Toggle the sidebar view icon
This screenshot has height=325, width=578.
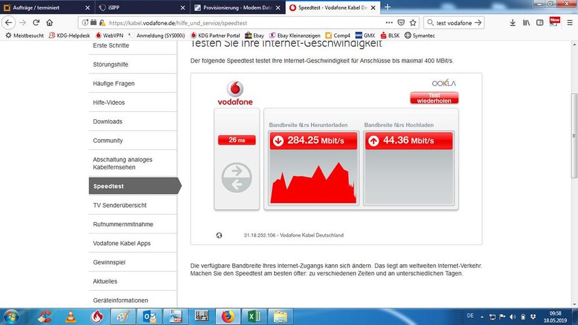pyautogui.click(x=540, y=23)
